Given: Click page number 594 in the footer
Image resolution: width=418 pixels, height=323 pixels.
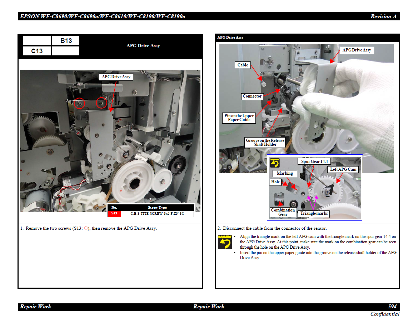Looking at the screenshot, I should [392, 307].
